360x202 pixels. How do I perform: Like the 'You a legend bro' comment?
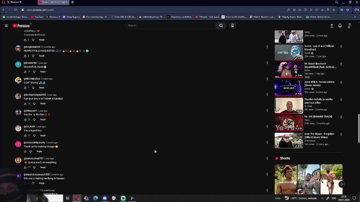tap(25, 136)
